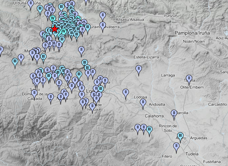Screen dimensions: 228x166
Task: Select II marker beside Urduña label
Action: (31, 4)
